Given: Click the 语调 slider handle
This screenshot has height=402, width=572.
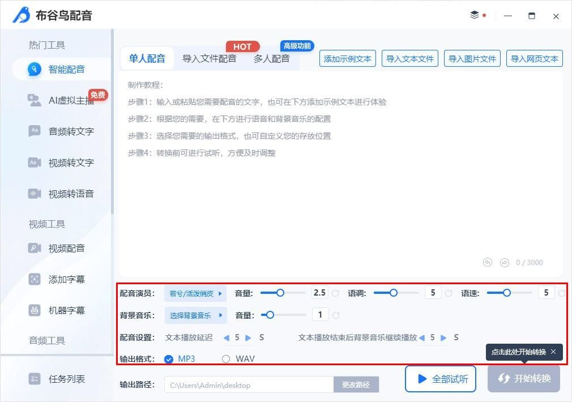Looking at the screenshot, I should 393,293.
